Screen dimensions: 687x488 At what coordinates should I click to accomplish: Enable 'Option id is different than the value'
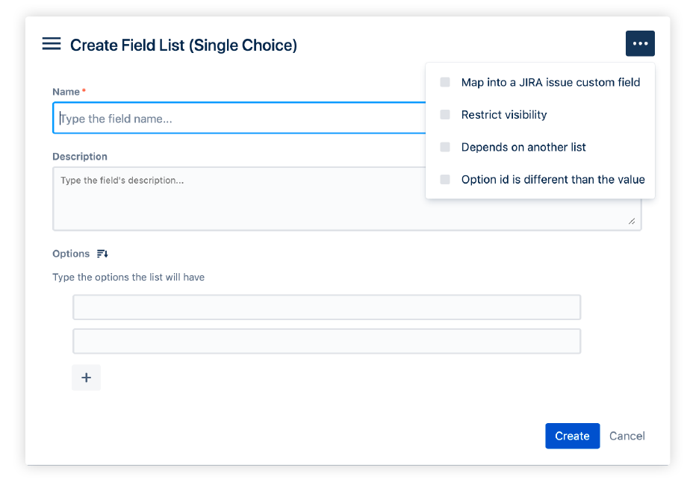point(445,179)
